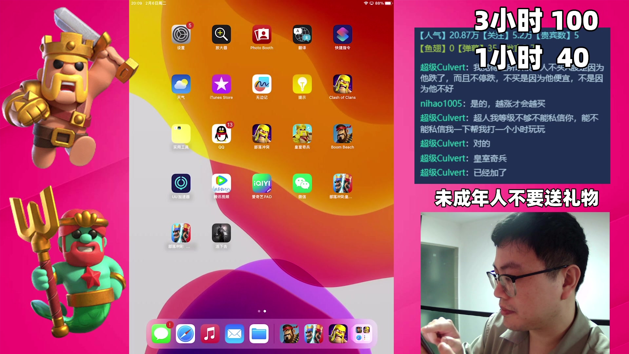Open the QQ app with 13 badge
629x354 pixels.
[221, 134]
